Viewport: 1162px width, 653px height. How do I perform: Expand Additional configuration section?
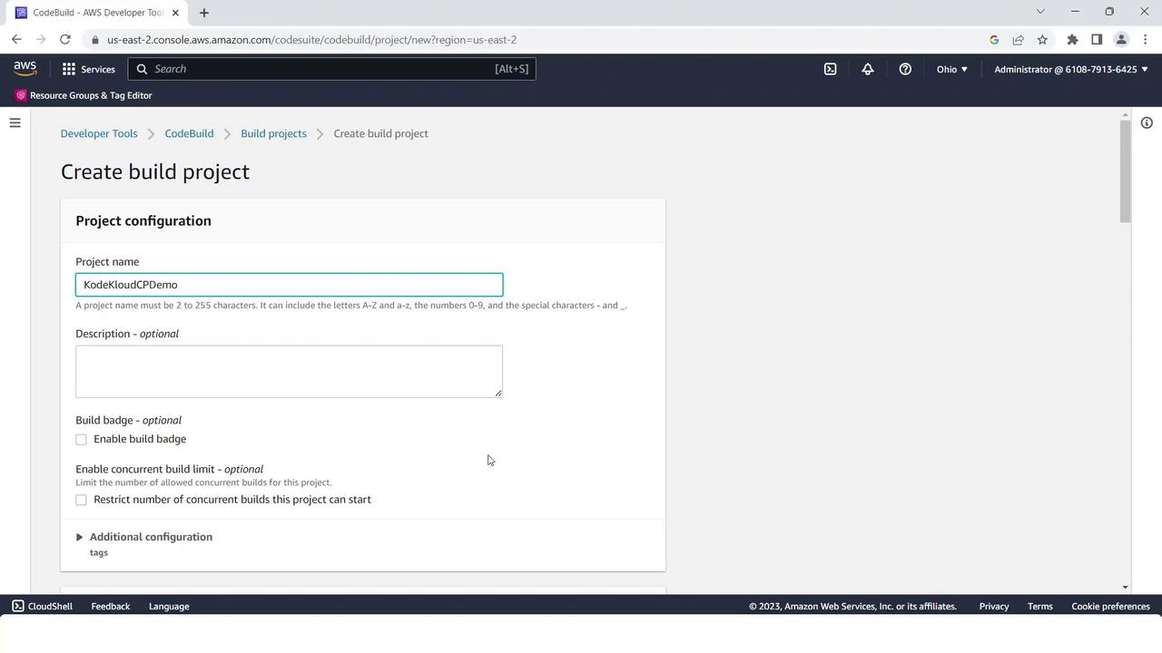coord(144,537)
